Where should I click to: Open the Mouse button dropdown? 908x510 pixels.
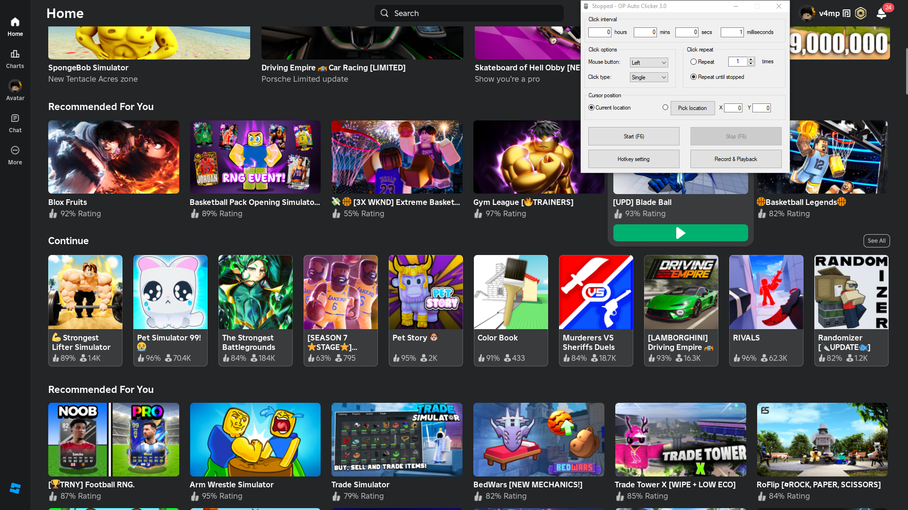click(x=649, y=62)
